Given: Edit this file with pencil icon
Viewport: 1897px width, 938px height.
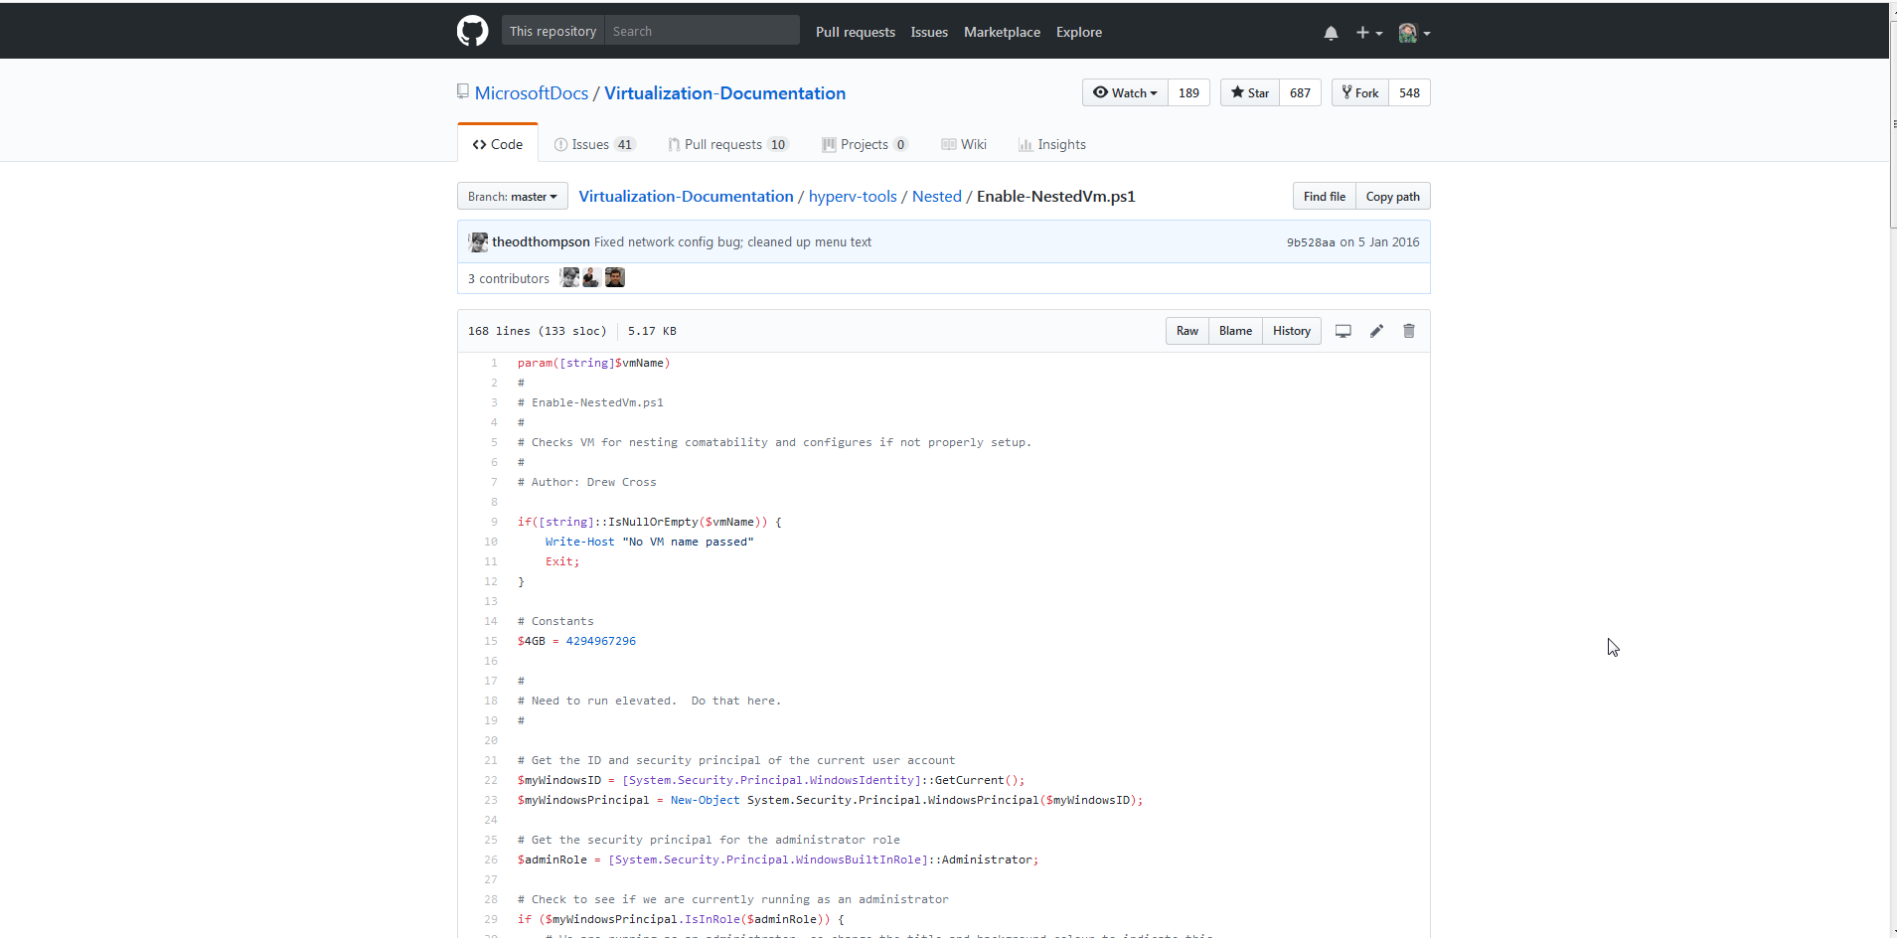Looking at the screenshot, I should click(x=1376, y=331).
